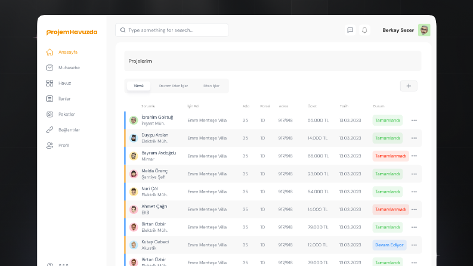Go to Havuz menu item
Screen dimensions: 473x266
pos(64,83)
